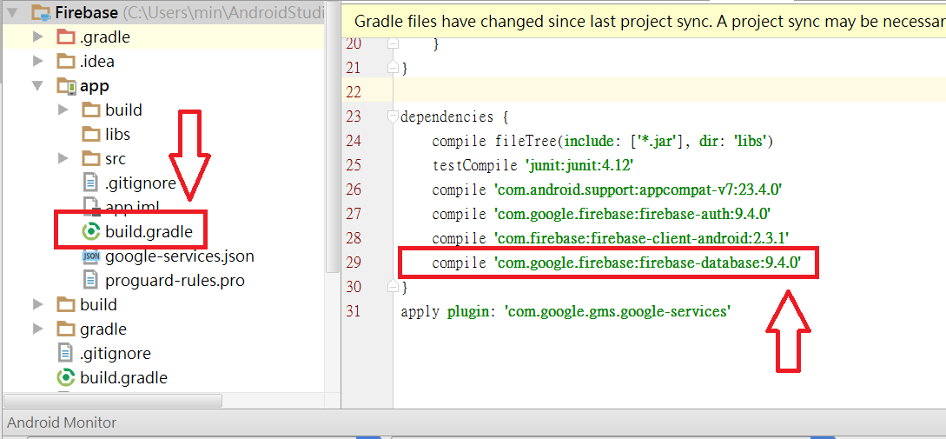This screenshot has width=946, height=439.
Task: Click the app .gitignore file icon
Action: click(x=90, y=183)
